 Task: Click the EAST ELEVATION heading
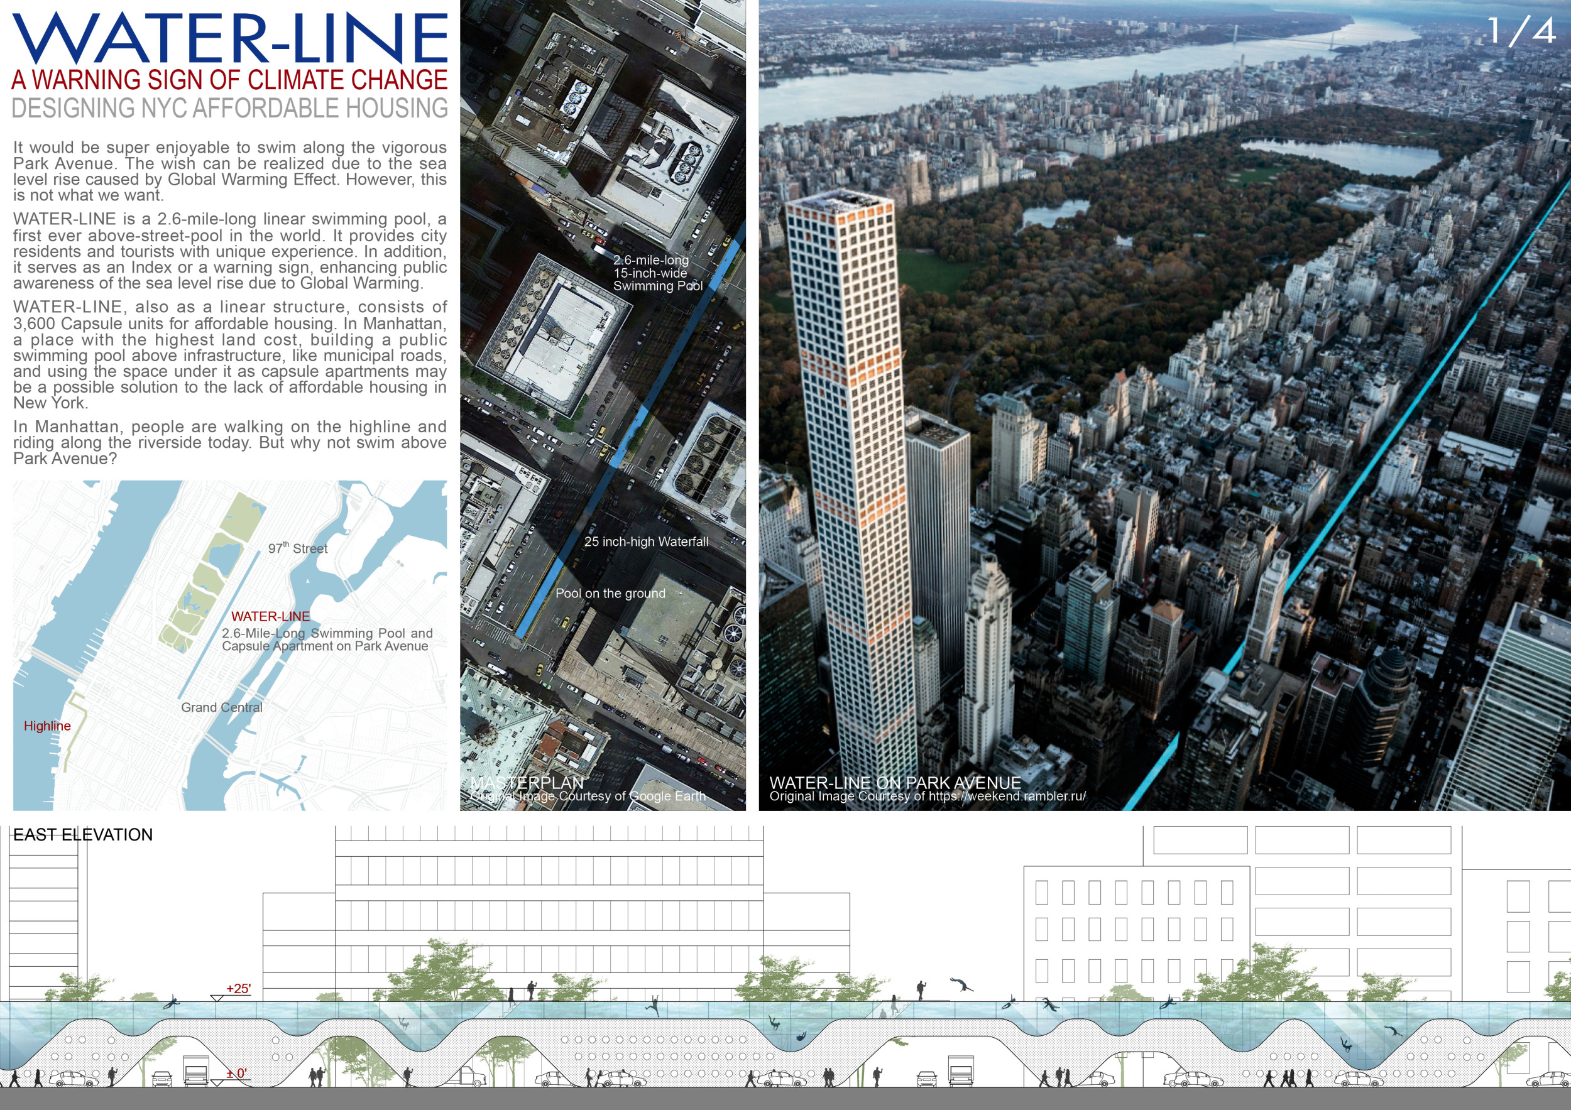83,834
